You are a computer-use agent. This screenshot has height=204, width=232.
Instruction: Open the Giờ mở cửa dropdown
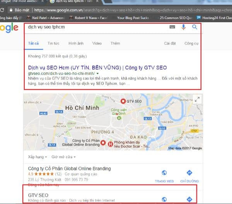point(63,157)
